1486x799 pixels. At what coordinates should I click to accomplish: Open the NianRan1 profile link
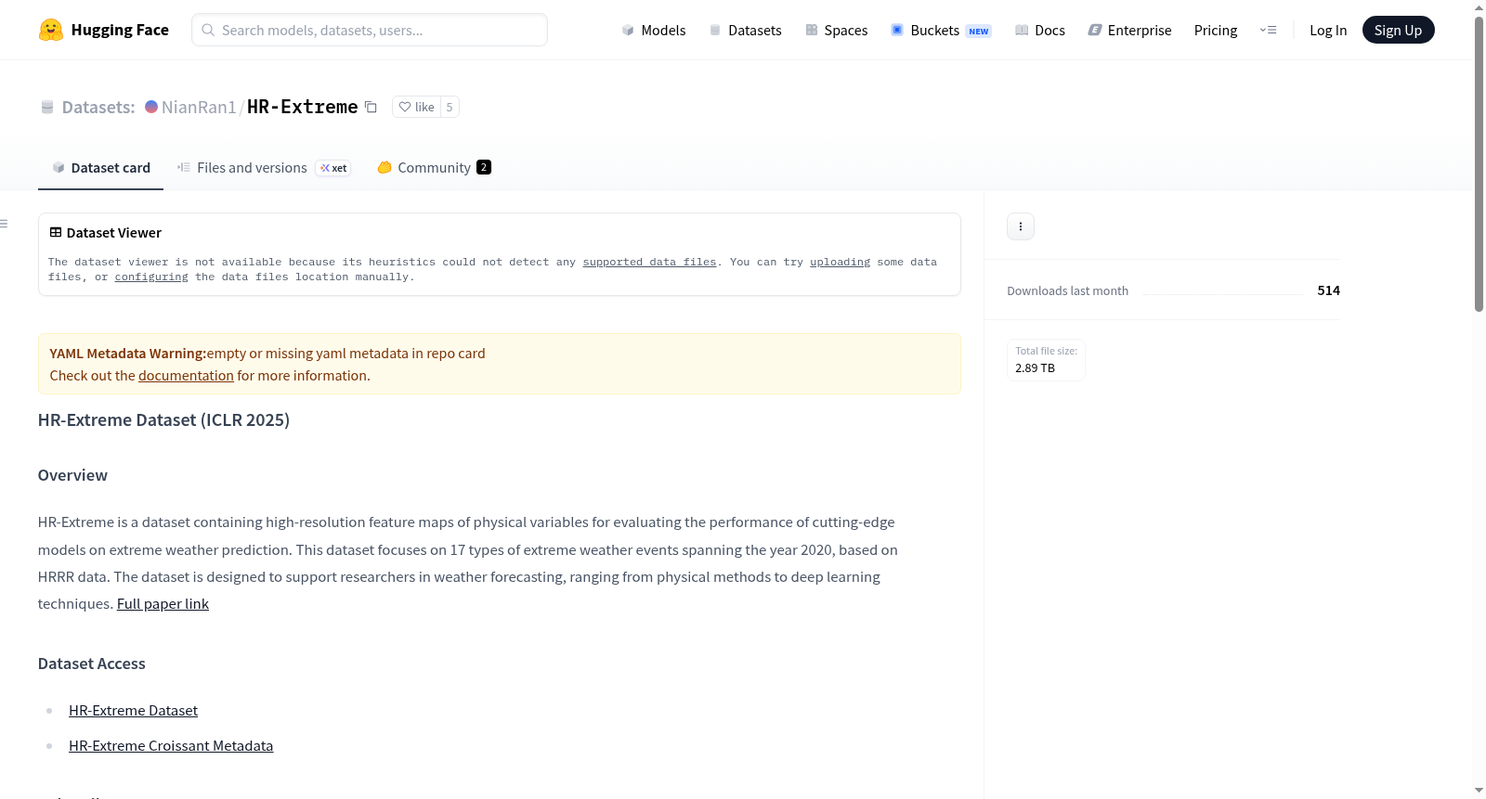[x=199, y=107]
